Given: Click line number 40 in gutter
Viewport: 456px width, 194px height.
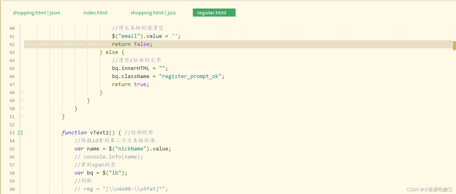Looking at the screenshot, I should coord(12,28).
